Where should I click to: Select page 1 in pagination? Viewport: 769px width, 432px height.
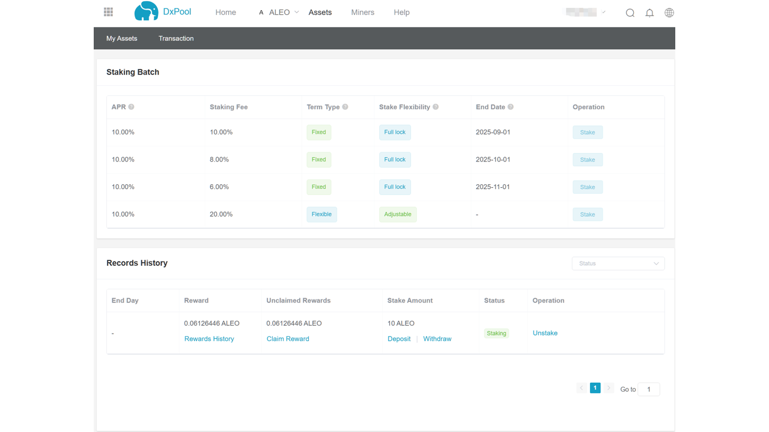pyautogui.click(x=595, y=388)
